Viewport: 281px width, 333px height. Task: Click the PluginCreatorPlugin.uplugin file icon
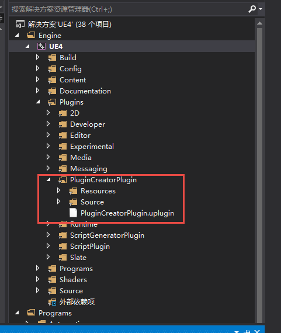73,213
